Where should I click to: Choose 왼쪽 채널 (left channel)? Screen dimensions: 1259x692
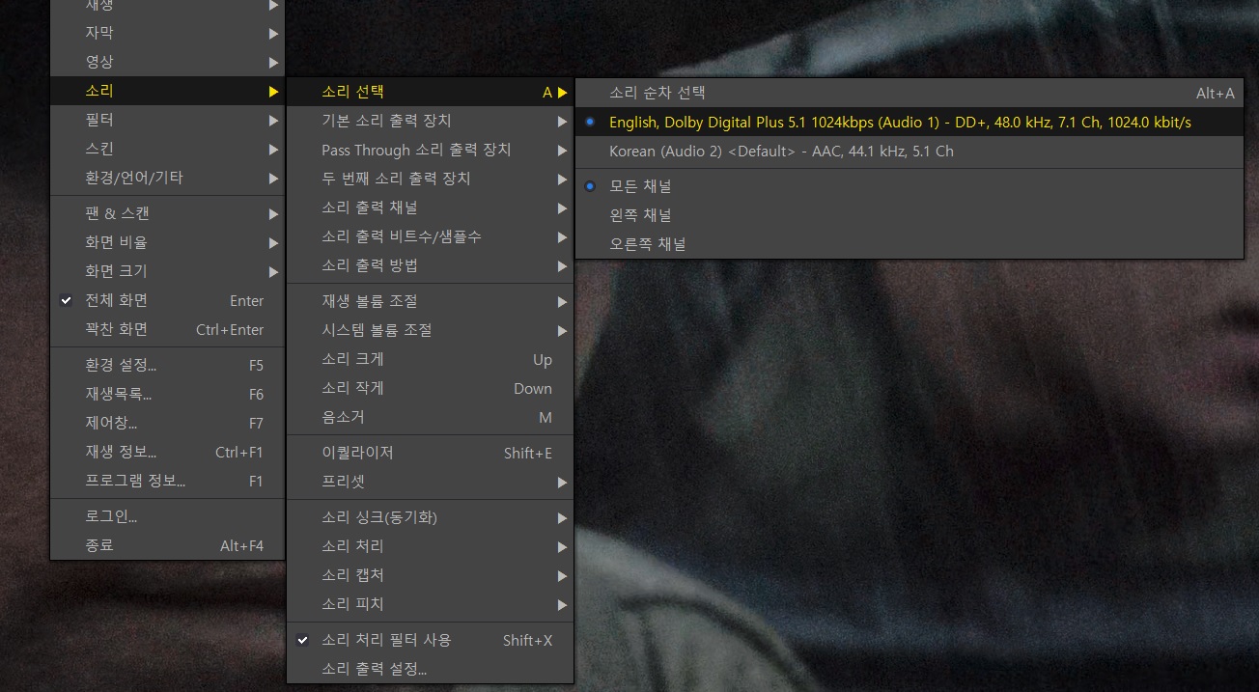639,215
